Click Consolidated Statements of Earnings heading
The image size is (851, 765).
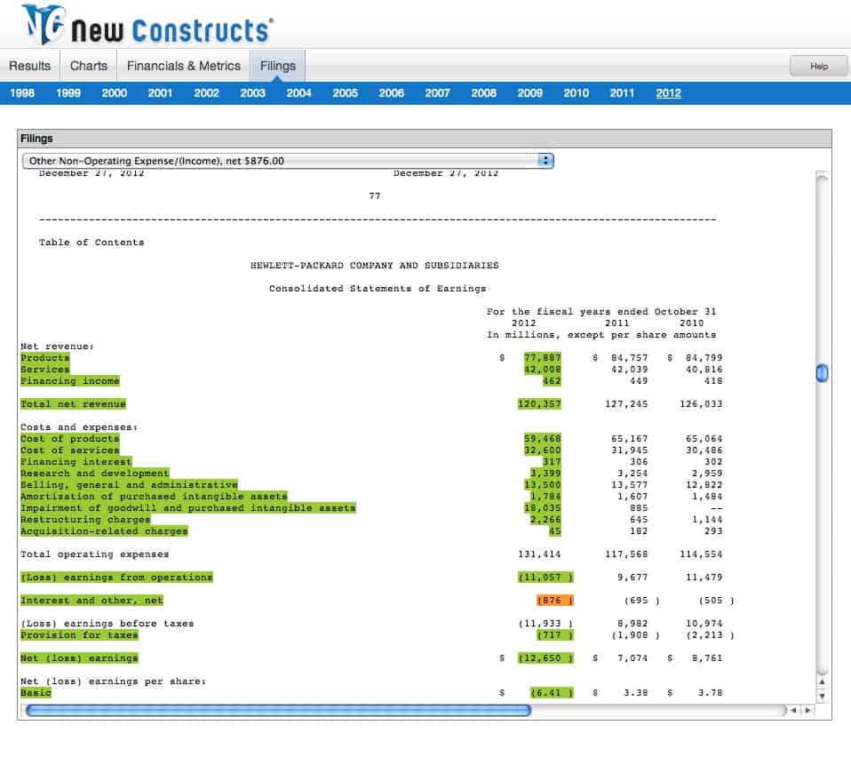[x=378, y=289]
